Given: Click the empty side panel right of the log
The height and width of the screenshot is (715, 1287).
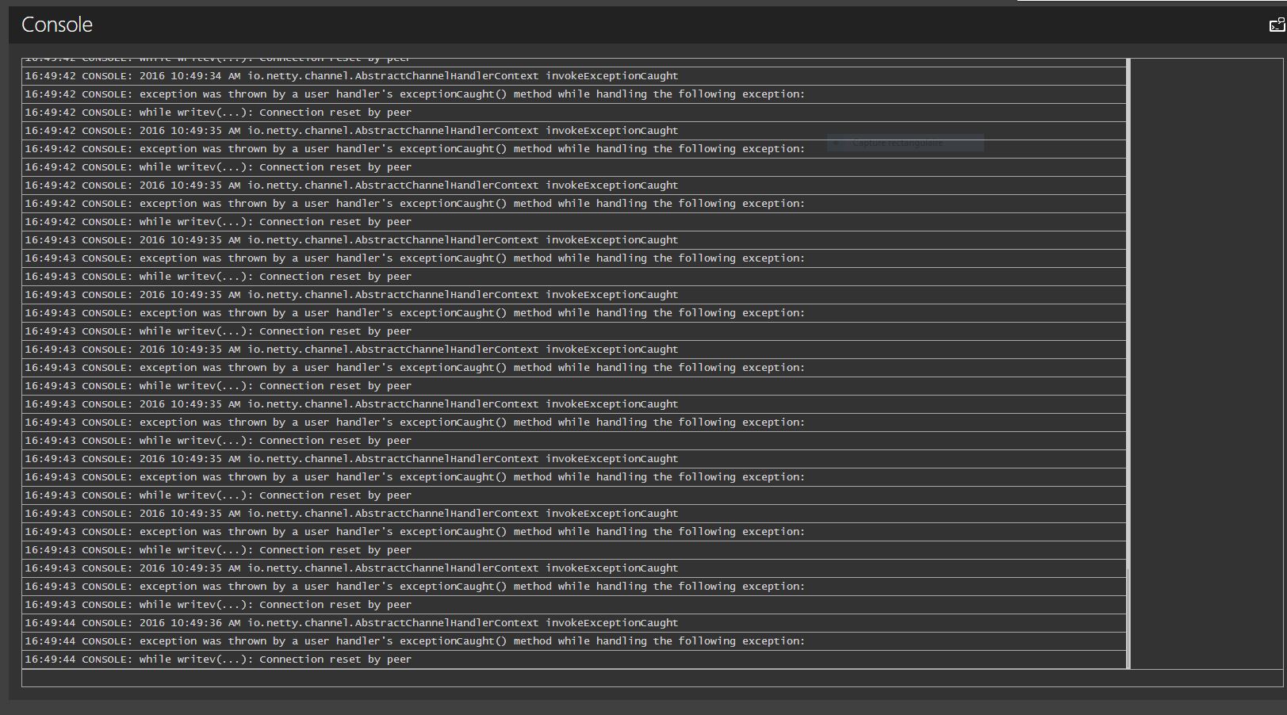Looking at the screenshot, I should click(x=1206, y=363).
